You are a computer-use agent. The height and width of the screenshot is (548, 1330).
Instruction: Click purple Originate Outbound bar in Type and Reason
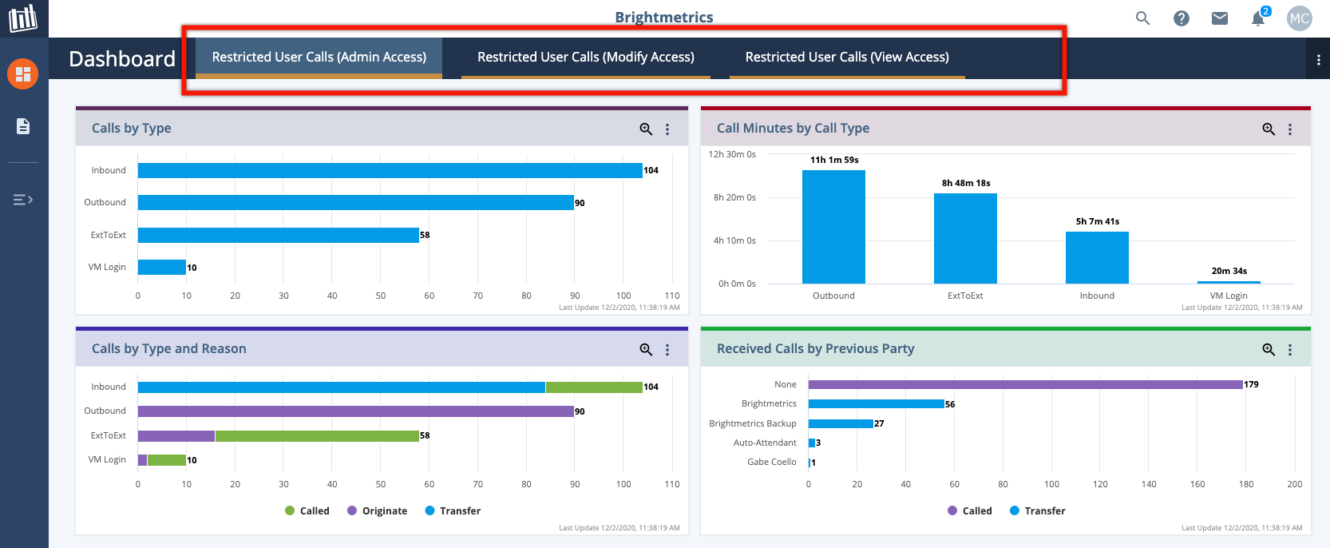point(356,411)
